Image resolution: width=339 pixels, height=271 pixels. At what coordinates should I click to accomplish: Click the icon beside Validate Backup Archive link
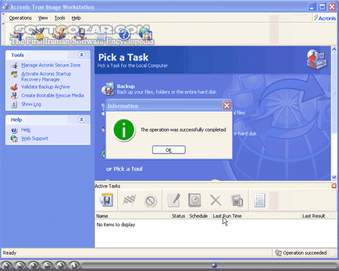14,87
